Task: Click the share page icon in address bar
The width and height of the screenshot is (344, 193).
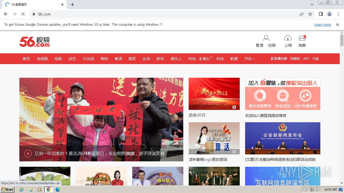Action: pos(302,14)
